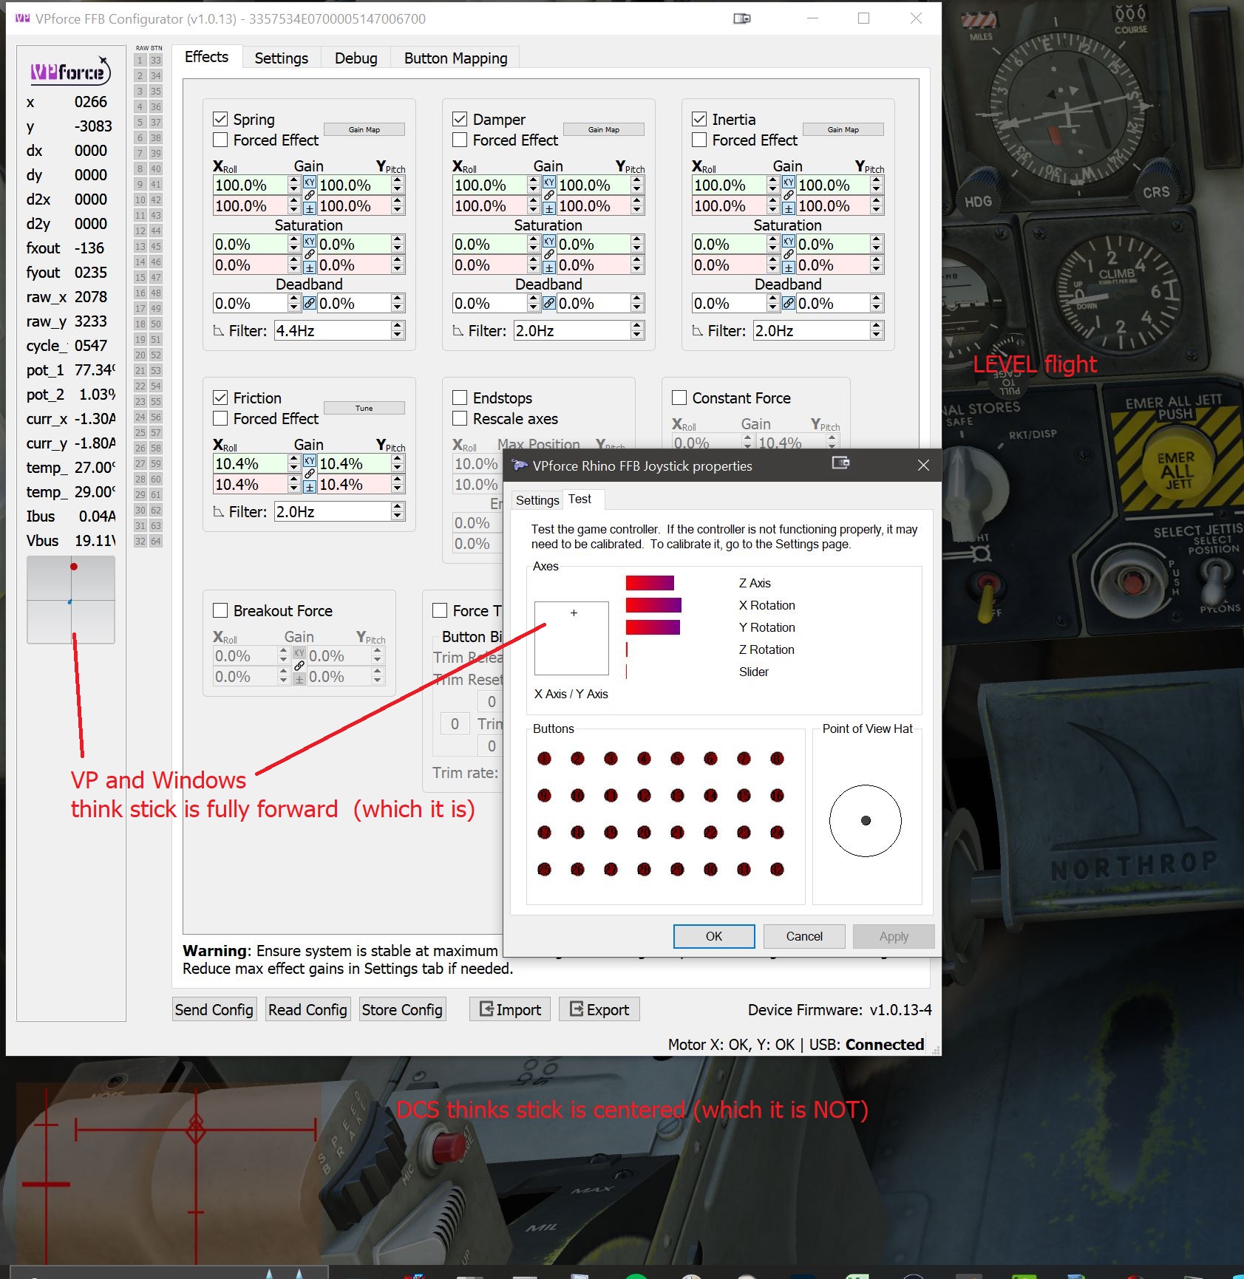Click the Send Config button
This screenshot has height=1279, width=1244.
pyautogui.click(x=214, y=1009)
